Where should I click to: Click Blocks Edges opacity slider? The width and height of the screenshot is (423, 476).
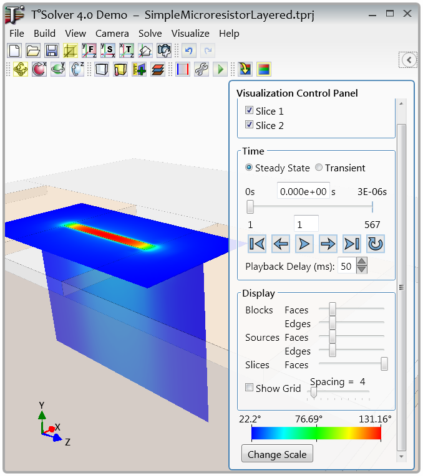point(333,323)
